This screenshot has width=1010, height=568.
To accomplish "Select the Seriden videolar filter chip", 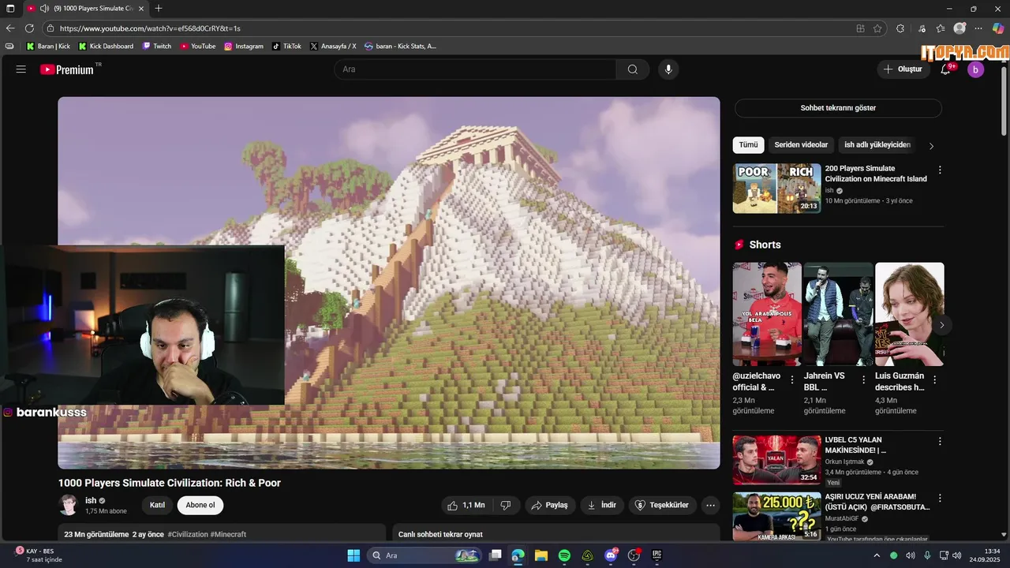I will coord(801,145).
